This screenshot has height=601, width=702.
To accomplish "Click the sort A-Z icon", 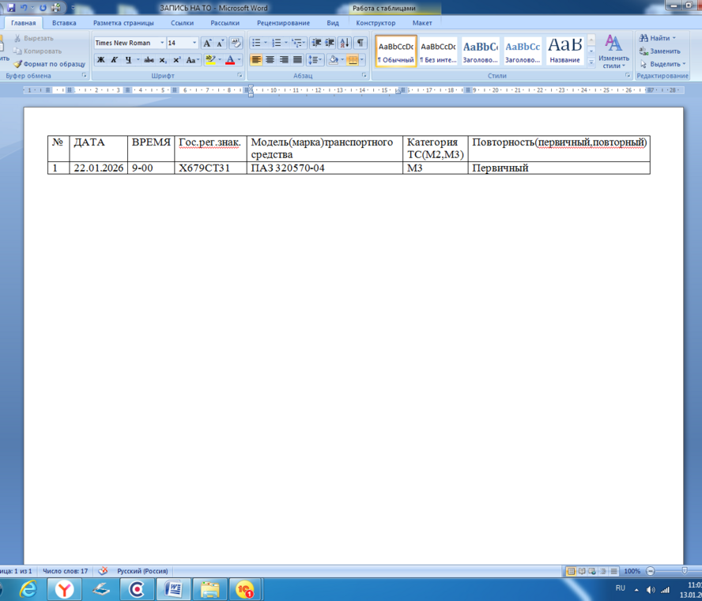I will pos(345,43).
